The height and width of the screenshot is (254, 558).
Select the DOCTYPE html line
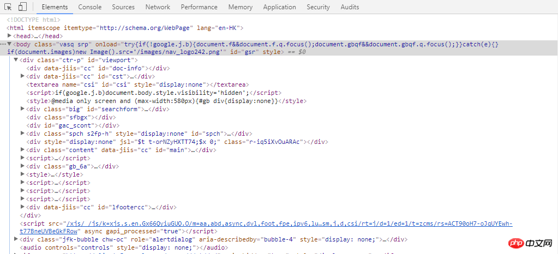pos(33,20)
